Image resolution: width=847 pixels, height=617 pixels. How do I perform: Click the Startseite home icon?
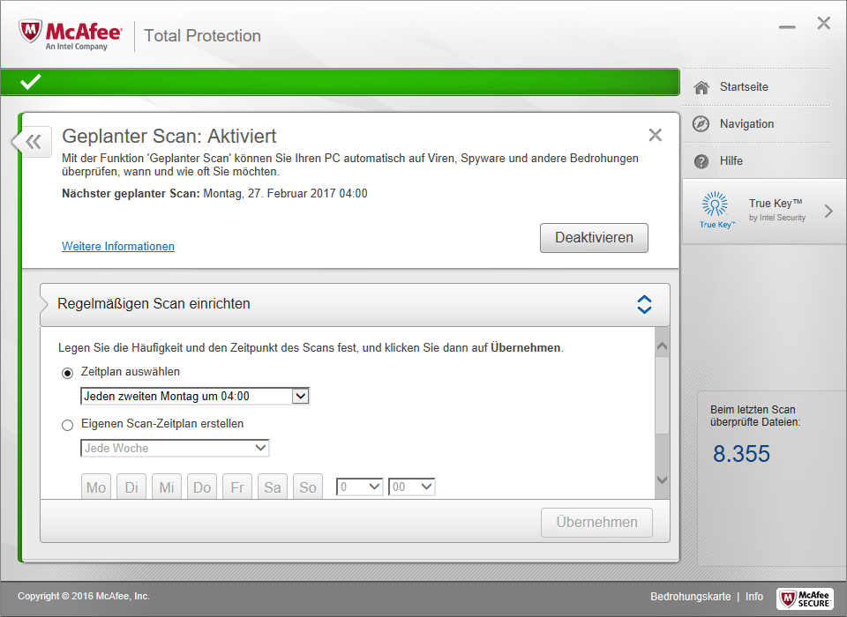pos(701,87)
